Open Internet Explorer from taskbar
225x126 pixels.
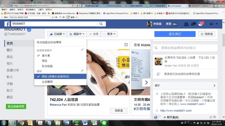(12, 123)
